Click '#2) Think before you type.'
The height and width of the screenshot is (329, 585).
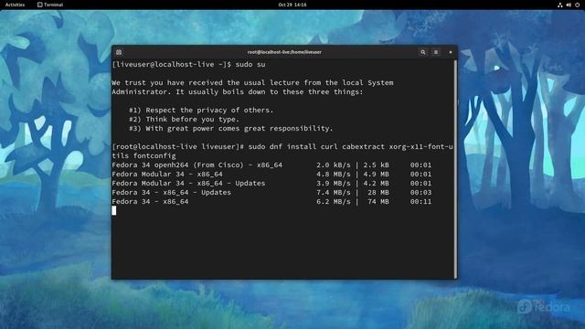[184, 120]
